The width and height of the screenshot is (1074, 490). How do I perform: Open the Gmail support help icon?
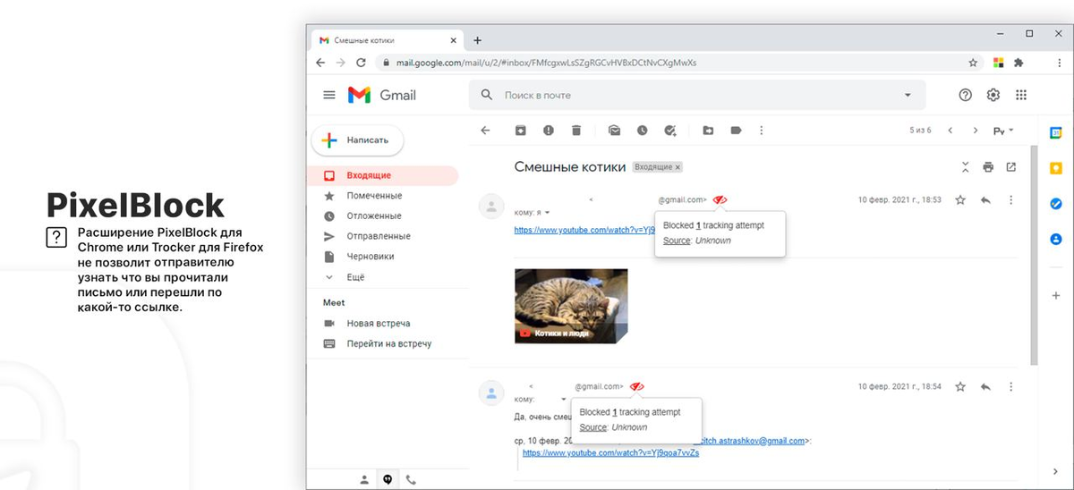pos(965,95)
